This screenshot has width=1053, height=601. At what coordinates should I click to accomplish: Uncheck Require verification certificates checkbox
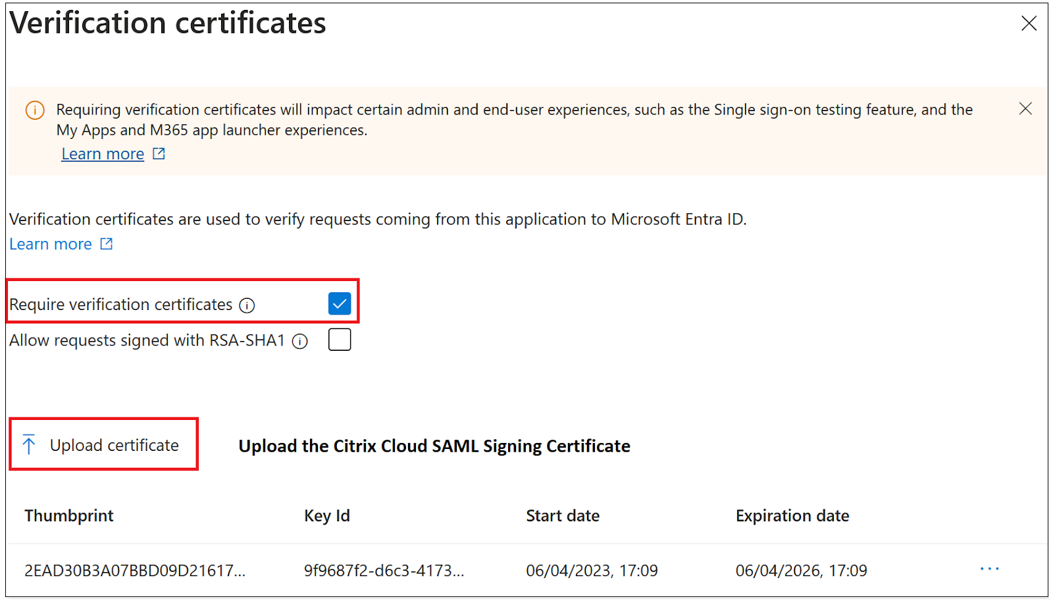click(x=340, y=303)
